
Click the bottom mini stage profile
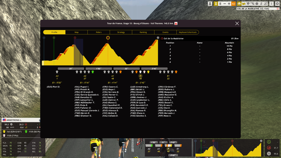(x=228, y=148)
